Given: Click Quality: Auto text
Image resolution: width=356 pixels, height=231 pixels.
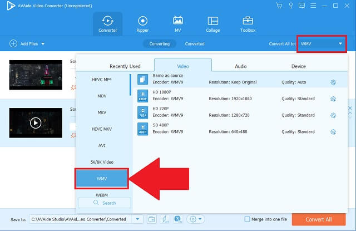Looking at the screenshot, I should click(x=294, y=82).
